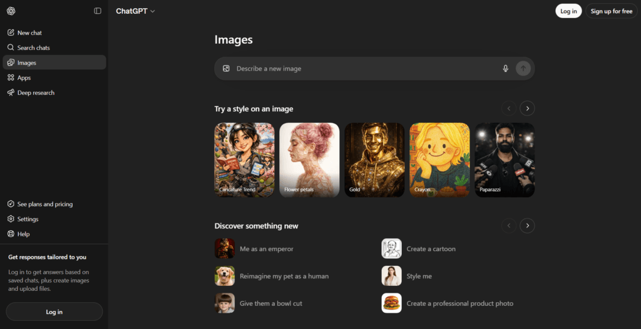
Task: Click the send arrow button
Action: click(523, 69)
